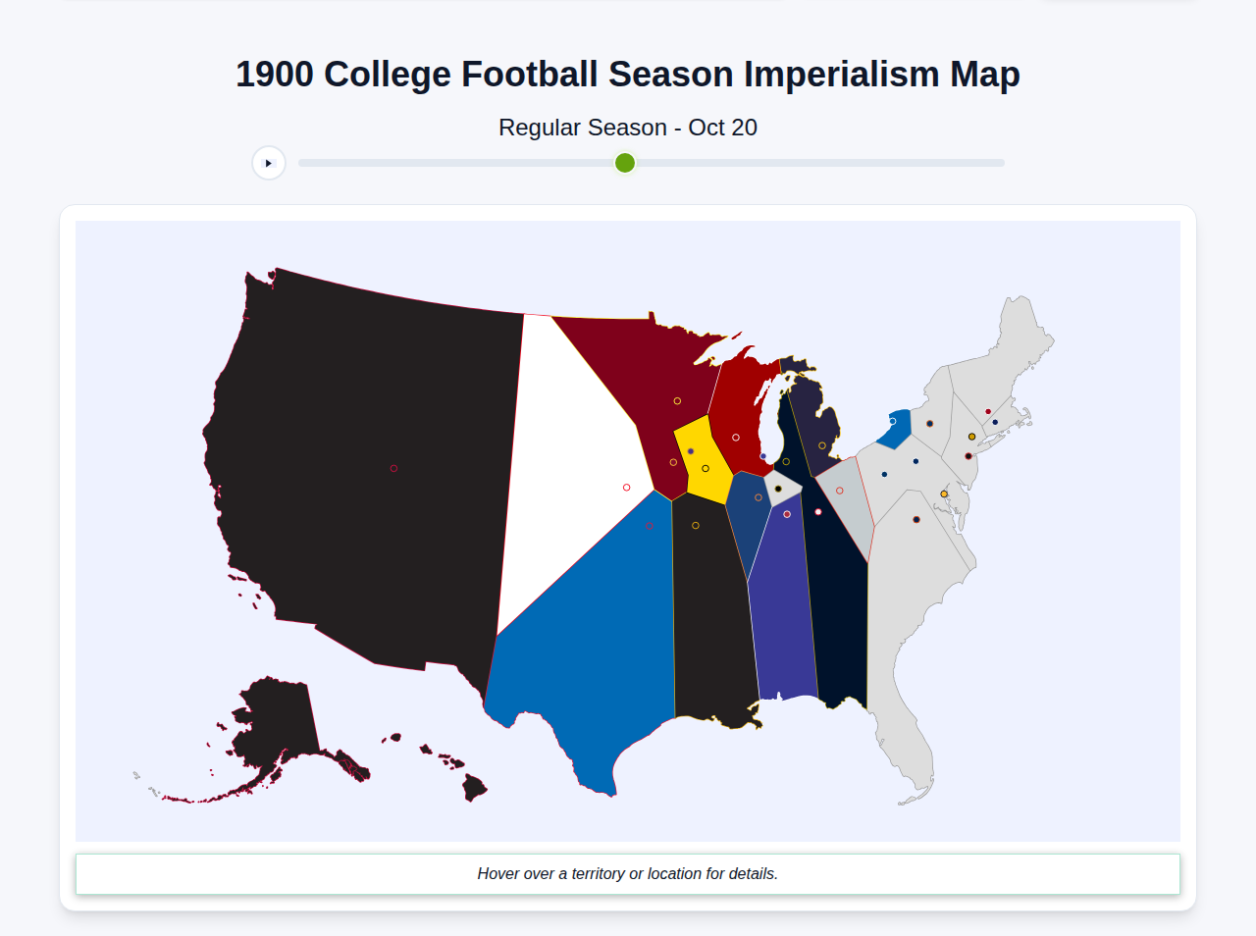
Task: Click the blue dot marker inside the yellow territory
Action: (x=691, y=451)
